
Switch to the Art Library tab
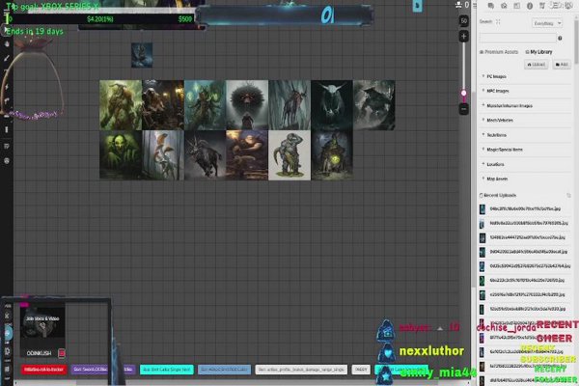click(x=504, y=6)
